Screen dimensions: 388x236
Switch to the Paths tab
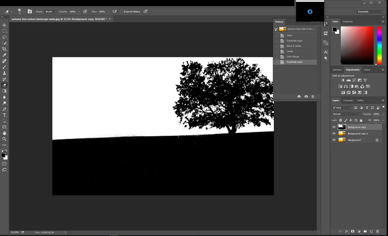tap(360, 100)
